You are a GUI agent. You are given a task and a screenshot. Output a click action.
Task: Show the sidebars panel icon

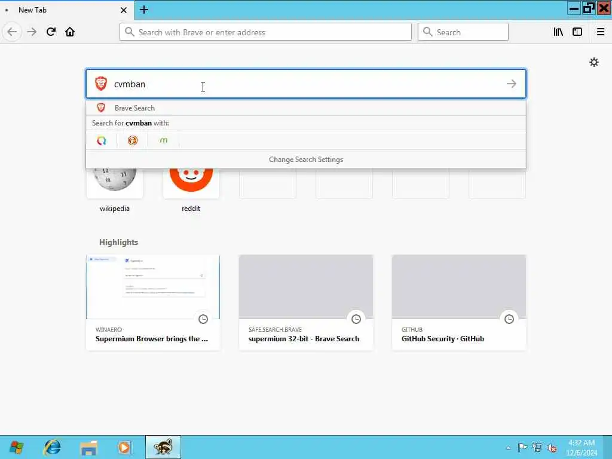pos(577,32)
